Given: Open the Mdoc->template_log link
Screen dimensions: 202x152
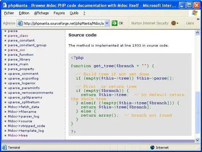Looking at the screenshot, I should 26,131.
